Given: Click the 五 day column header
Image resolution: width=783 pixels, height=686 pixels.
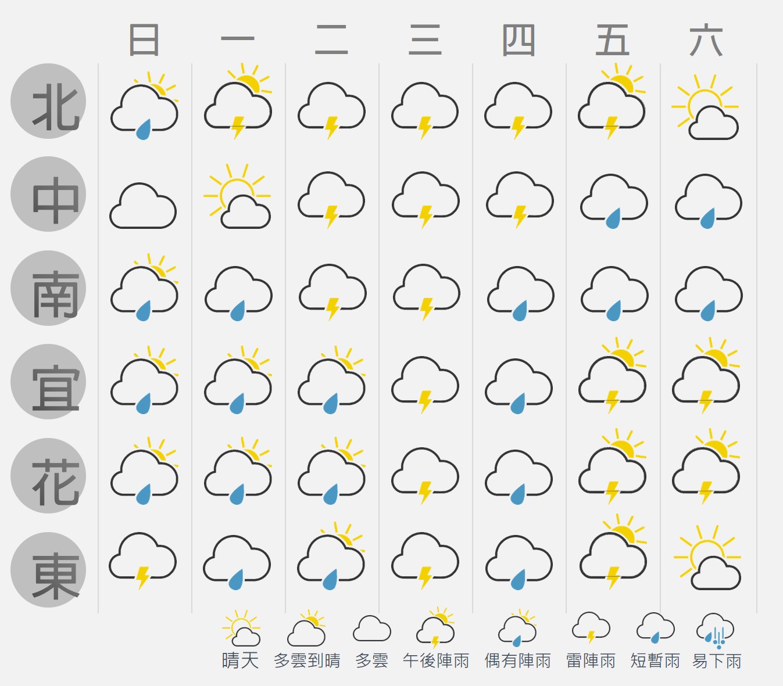Looking at the screenshot, I should 612,40.
